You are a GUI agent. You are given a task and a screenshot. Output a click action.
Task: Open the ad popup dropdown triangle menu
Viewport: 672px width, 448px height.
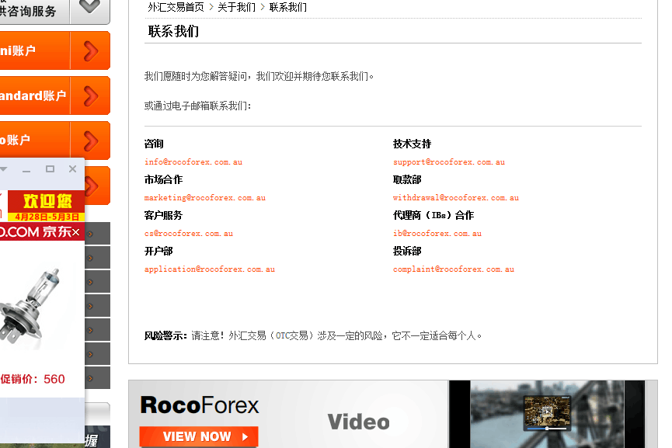[3, 169]
